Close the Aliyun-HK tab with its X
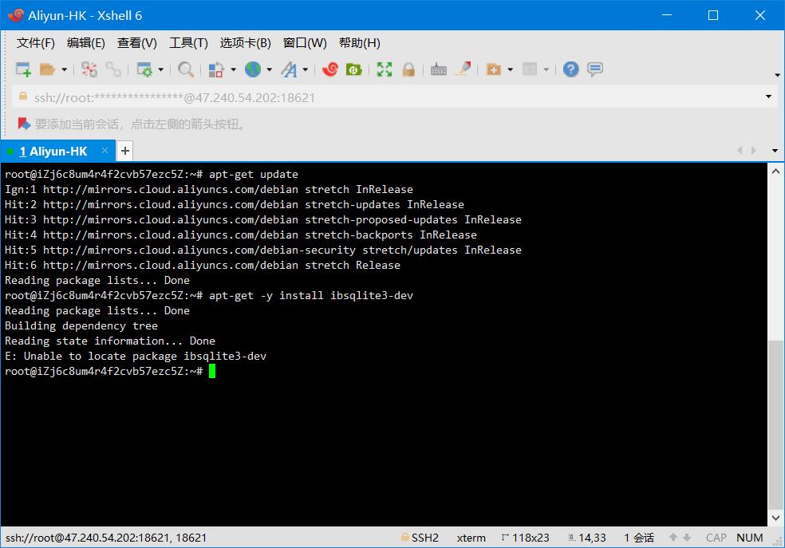785x548 pixels. [x=105, y=150]
